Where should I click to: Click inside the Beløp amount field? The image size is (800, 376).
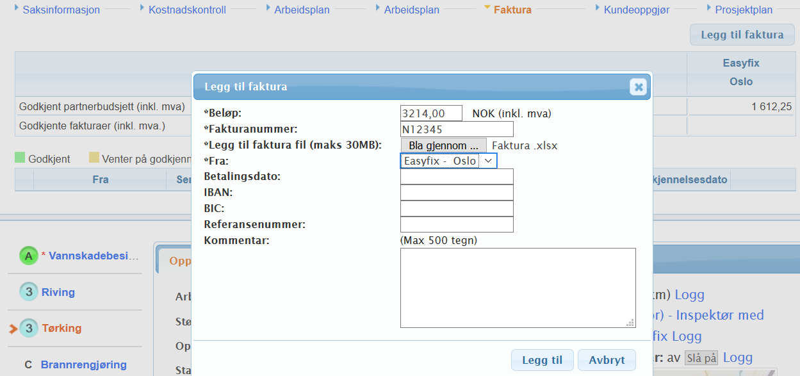coord(430,113)
